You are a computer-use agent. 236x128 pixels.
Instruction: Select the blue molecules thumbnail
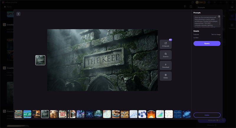pyautogui.click(x=142, y=114)
